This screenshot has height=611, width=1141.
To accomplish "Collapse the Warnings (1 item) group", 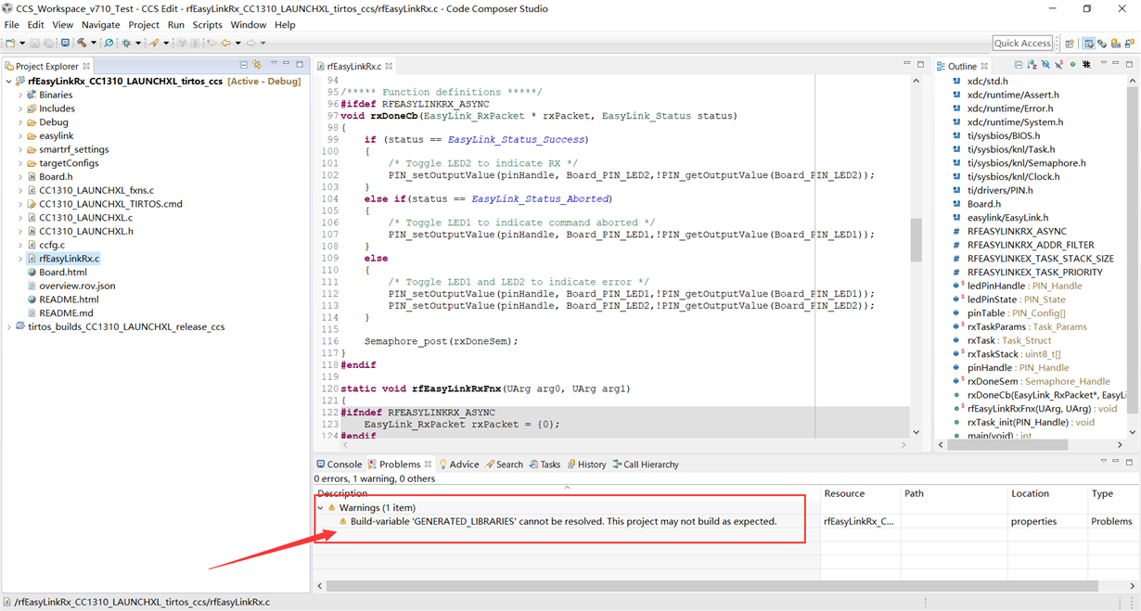I will tap(321, 508).
